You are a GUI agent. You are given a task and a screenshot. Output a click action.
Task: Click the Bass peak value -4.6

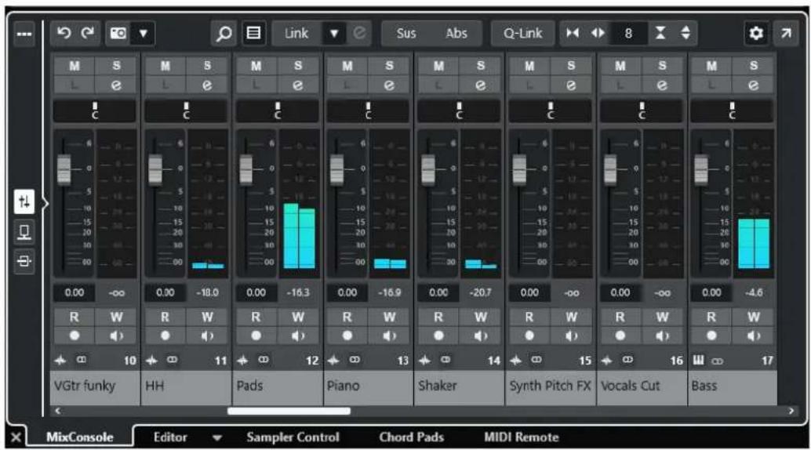(x=754, y=292)
